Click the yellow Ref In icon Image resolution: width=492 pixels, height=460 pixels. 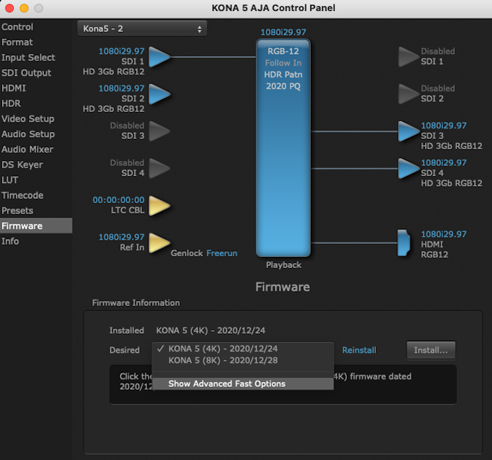[160, 242]
